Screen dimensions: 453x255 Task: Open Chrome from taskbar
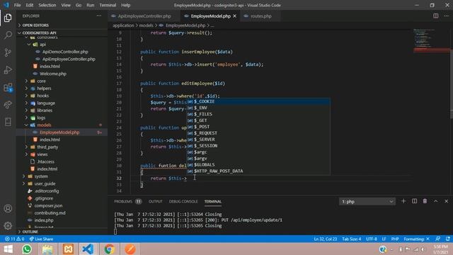coord(110,249)
